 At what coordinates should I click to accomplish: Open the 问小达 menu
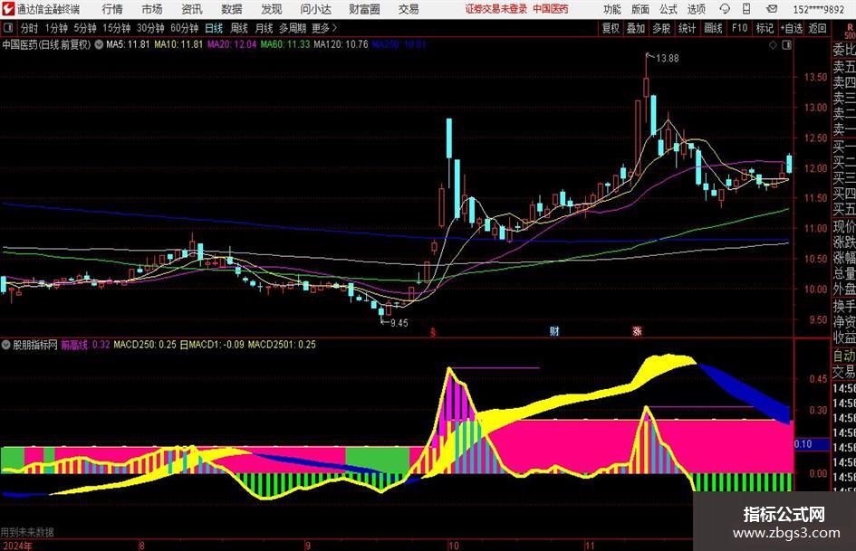click(315, 9)
